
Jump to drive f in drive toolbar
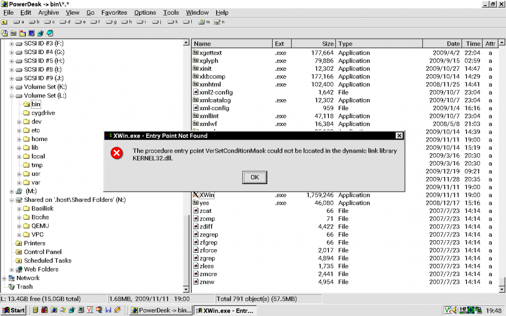(95, 22)
